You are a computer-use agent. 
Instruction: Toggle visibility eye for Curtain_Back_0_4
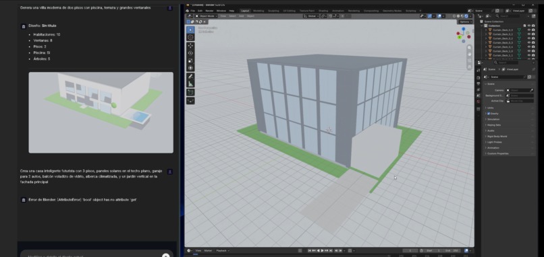tap(529, 46)
